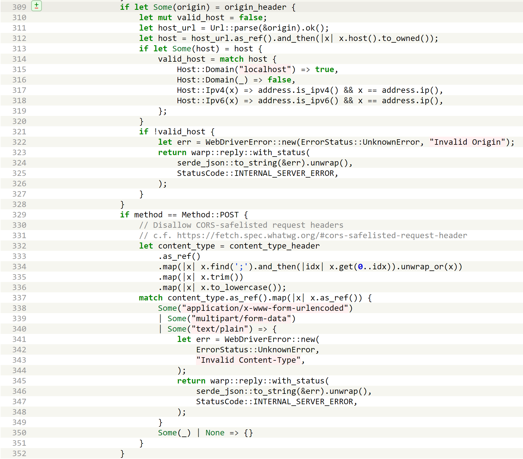Click line number 337 in the gutter
Image resolution: width=523 pixels, height=459 pixels.
point(19,298)
